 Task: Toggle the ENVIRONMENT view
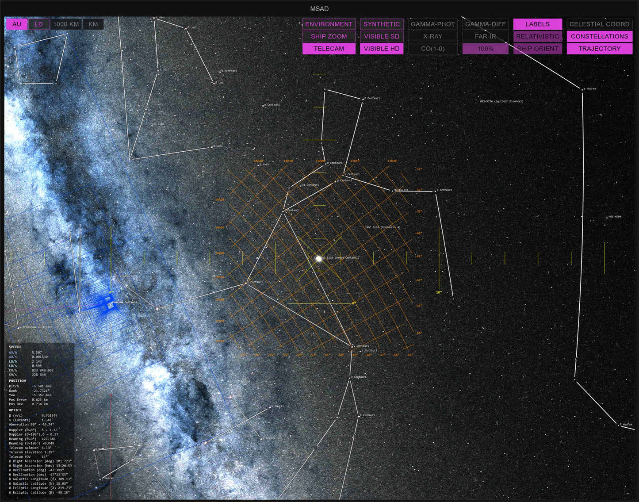(329, 24)
